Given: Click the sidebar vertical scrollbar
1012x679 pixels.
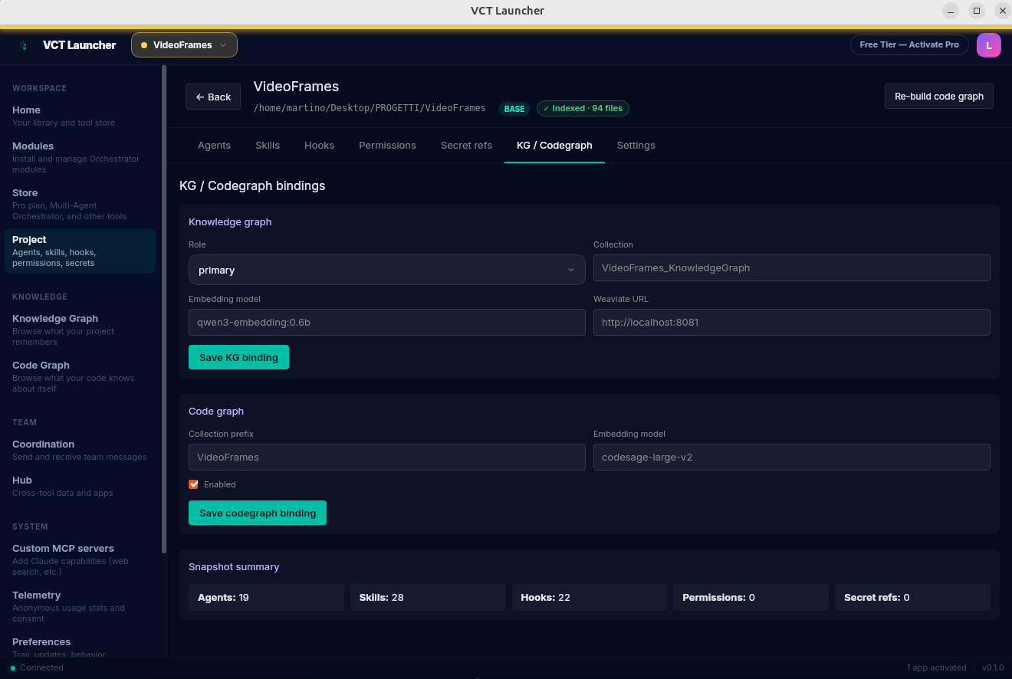Looking at the screenshot, I should pos(164,309).
